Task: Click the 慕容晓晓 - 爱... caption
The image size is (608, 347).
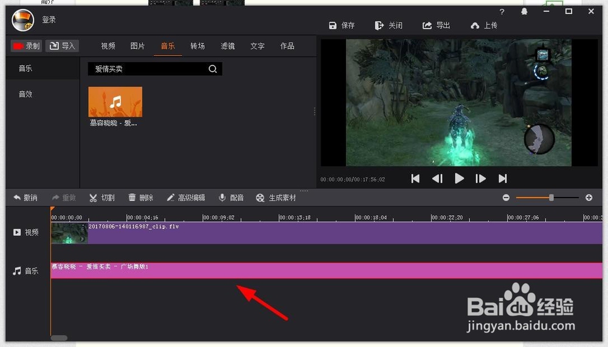Action: (x=113, y=123)
